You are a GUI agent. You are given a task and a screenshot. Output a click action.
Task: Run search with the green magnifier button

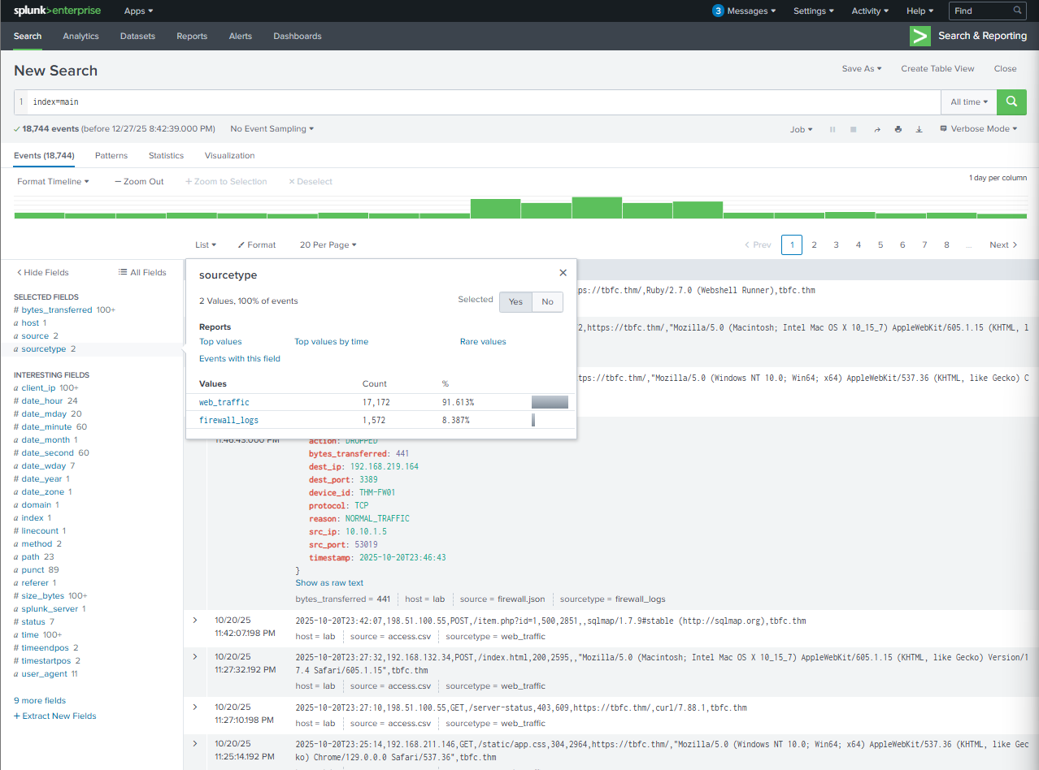(1011, 102)
